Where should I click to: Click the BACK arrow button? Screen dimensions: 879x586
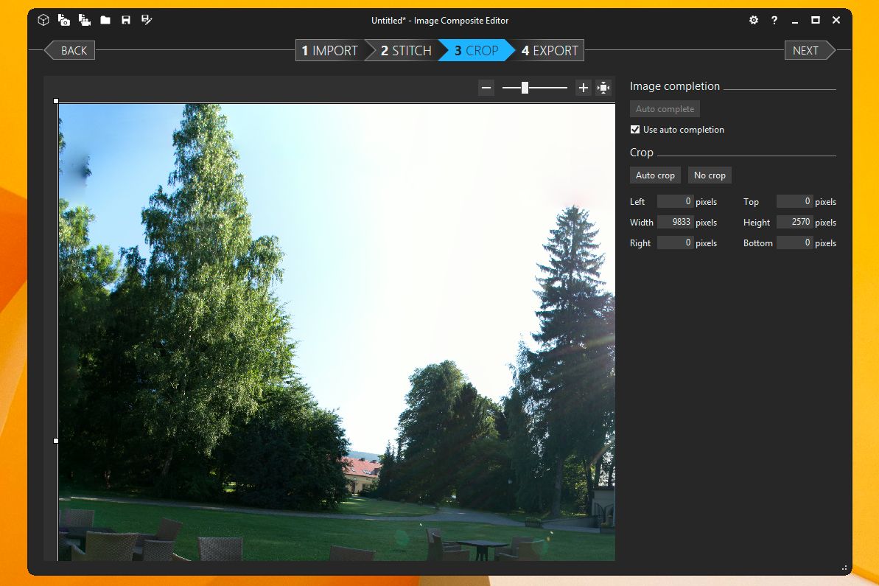[x=69, y=50]
